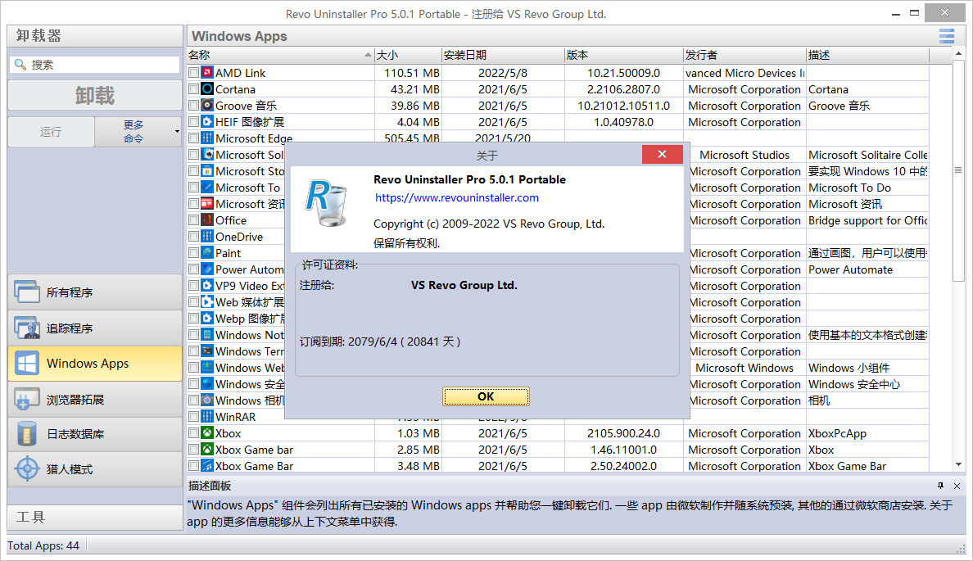Screen dimensions: 973x561
Task: Click the Total Apps: 44 status text
Action: pos(43,546)
